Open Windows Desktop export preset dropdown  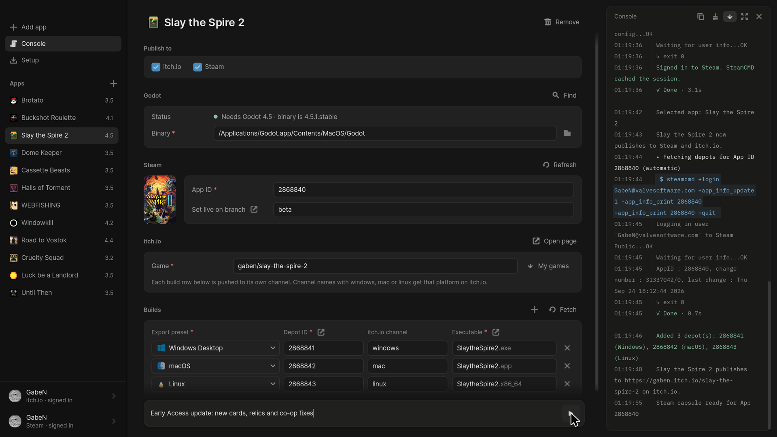[x=215, y=348]
